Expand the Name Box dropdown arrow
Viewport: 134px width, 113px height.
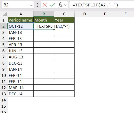click(x=31, y=5)
